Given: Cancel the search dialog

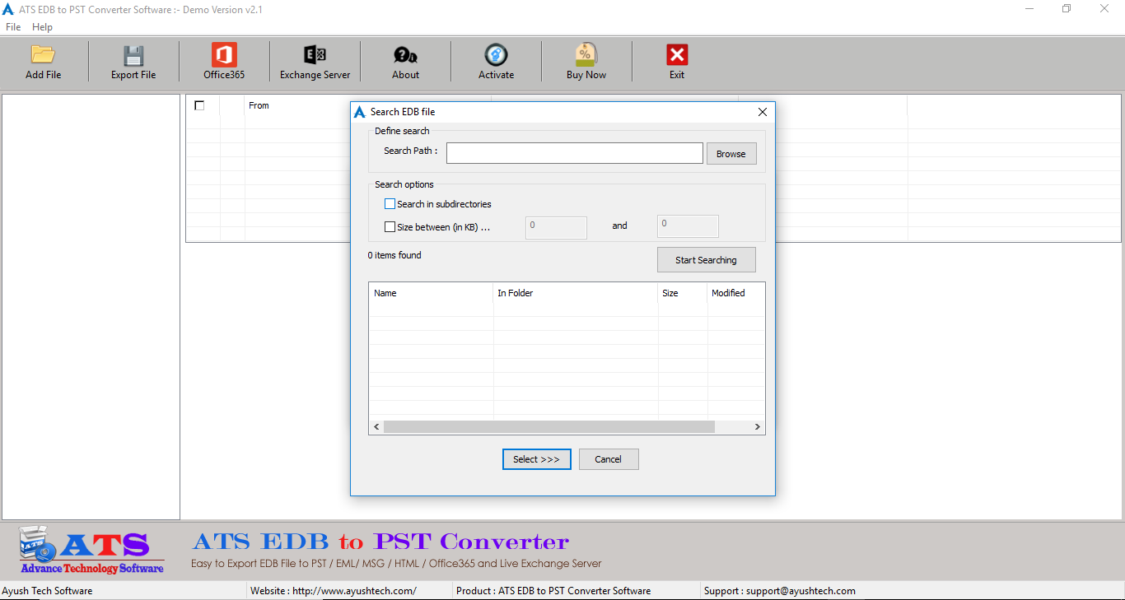Looking at the screenshot, I should [x=609, y=459].
